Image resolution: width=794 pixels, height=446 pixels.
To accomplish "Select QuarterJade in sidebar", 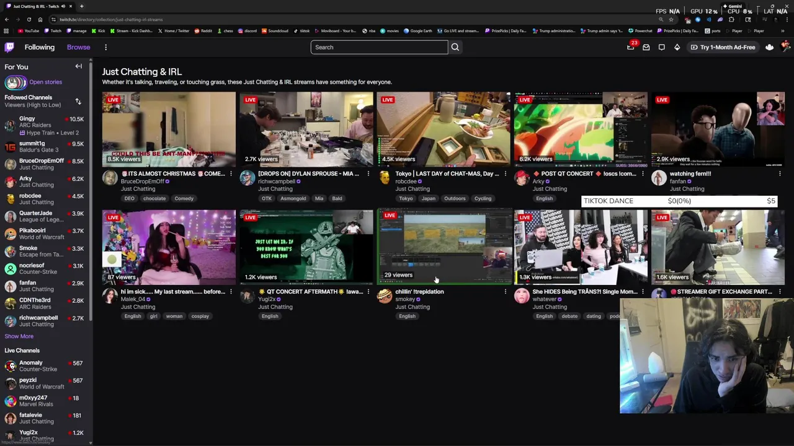I will coord(45,216).
